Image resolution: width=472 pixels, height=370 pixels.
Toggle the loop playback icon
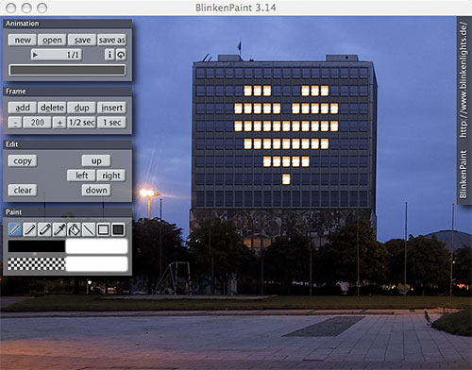tap(121, 55)
